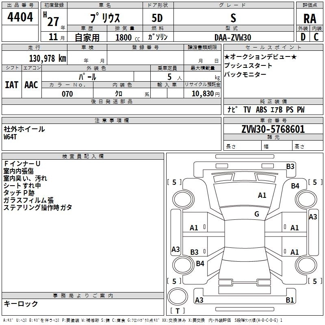Select the chassis number ZVW30-5768601
This screenshot has height=325, width=325.
click(x=273, y=129)
